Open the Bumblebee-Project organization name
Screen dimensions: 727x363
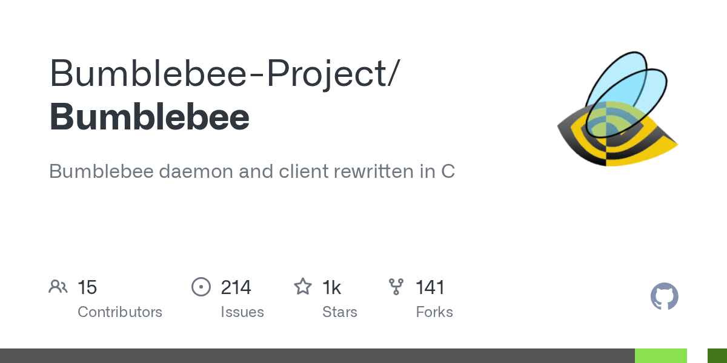tap(224, 73)
